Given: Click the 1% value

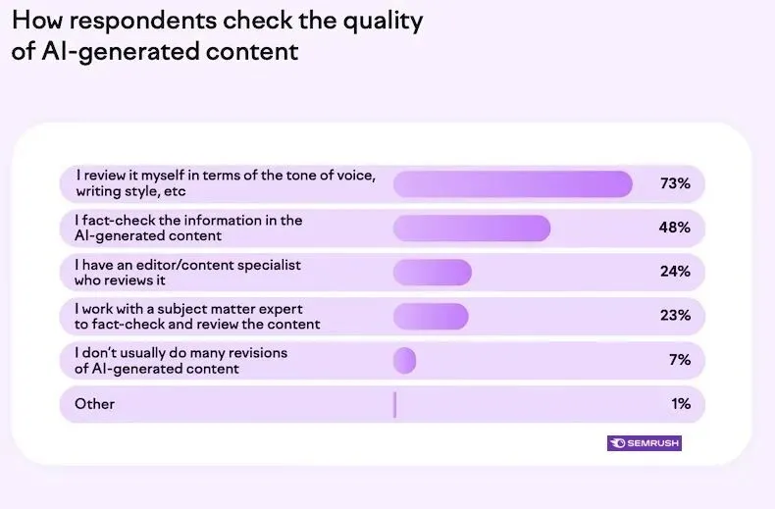Looking at the screenshot, I should click(680, 404).
